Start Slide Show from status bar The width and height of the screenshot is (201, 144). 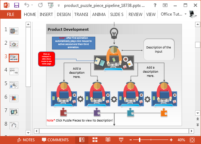121,140
